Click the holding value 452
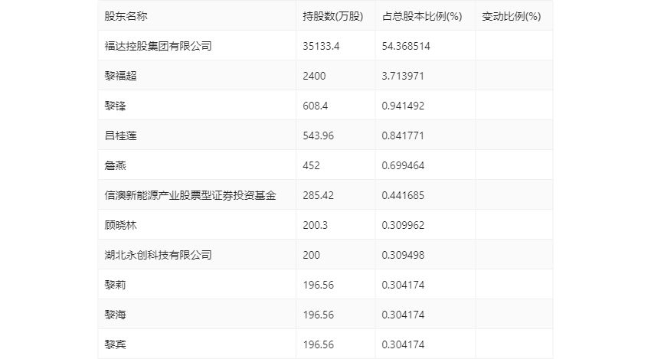This screenshot has width=651, height=359. pos(312,165)
